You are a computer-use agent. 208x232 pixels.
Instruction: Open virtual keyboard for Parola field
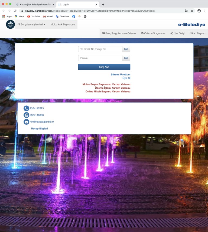click(126, 58)
